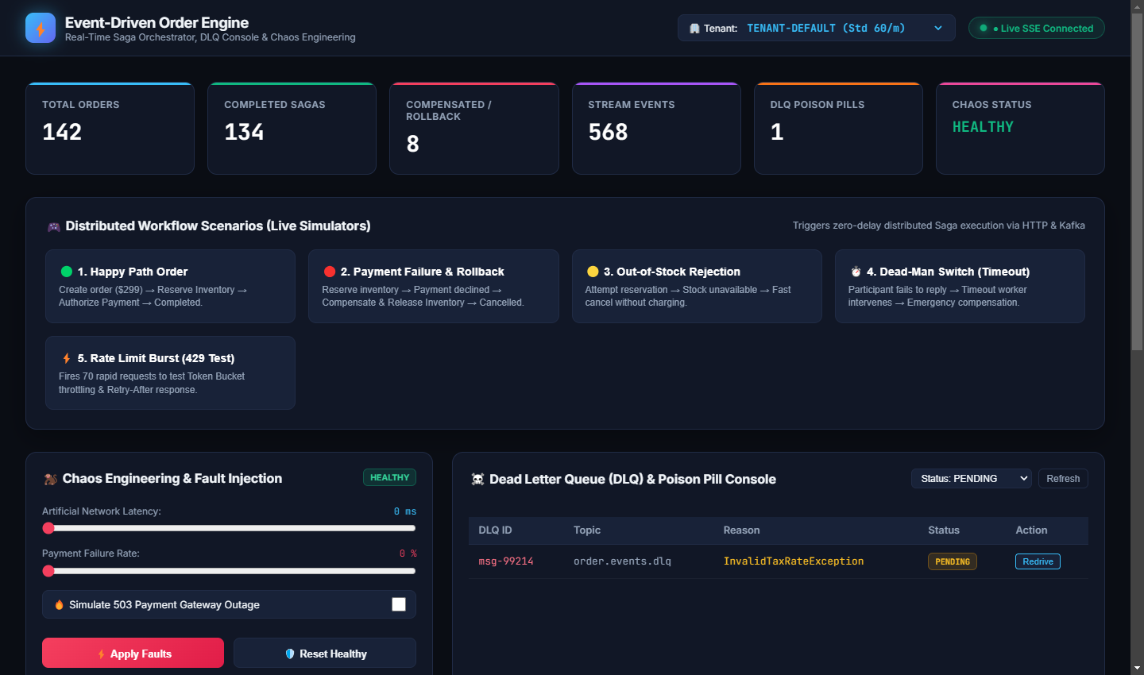The height and width of the screenshot is (675, 1144).
Task: Launch the Out-of-Stock Rejection scenario
Action: (x=697, y=286)
